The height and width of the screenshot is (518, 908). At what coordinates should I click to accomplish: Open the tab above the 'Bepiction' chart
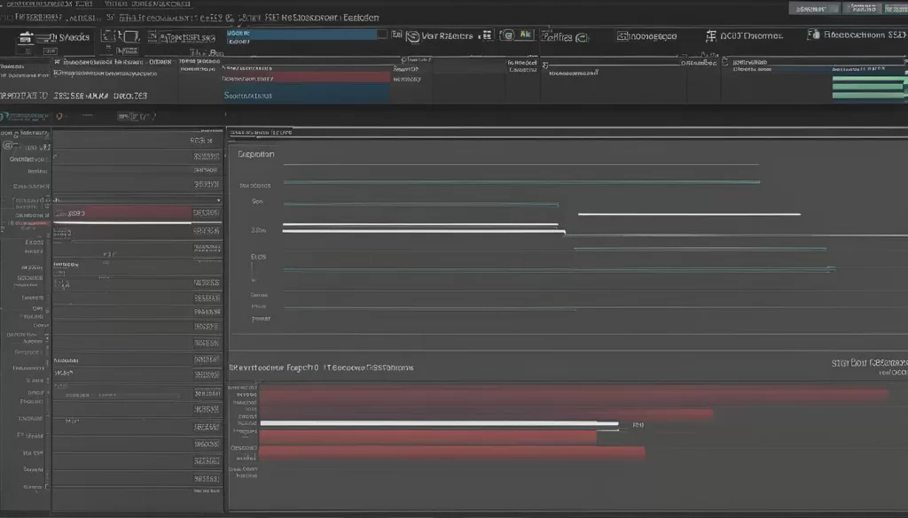point(260,133)
